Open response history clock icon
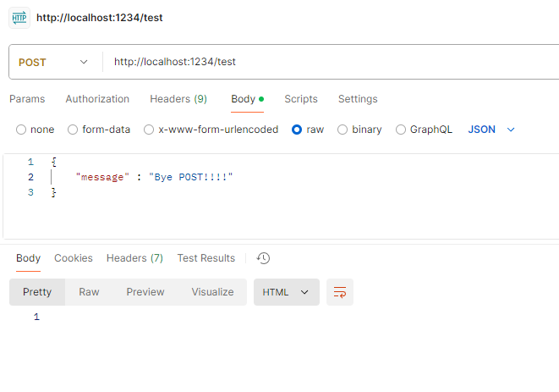559x392 pixels. click(263, 258)
